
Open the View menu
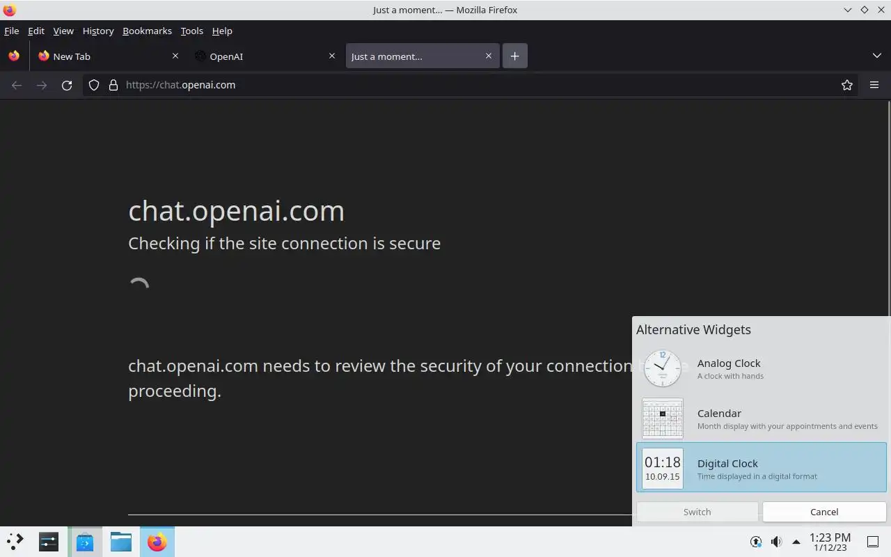pos(63,31)
